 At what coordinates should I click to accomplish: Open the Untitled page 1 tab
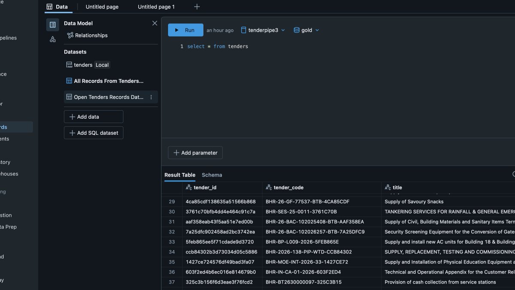coord(156,7)
